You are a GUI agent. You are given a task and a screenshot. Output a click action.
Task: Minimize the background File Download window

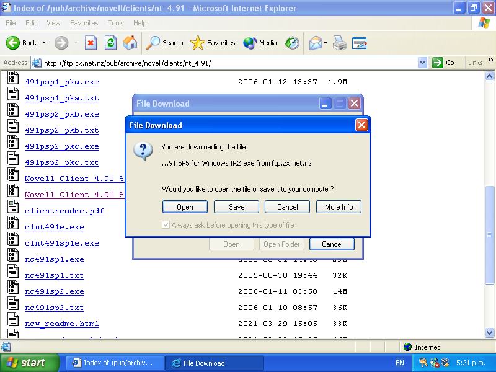click(325, 104)
